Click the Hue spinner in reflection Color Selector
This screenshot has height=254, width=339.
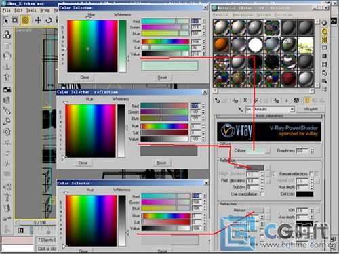pyautogui.click(x=203, y=126)
